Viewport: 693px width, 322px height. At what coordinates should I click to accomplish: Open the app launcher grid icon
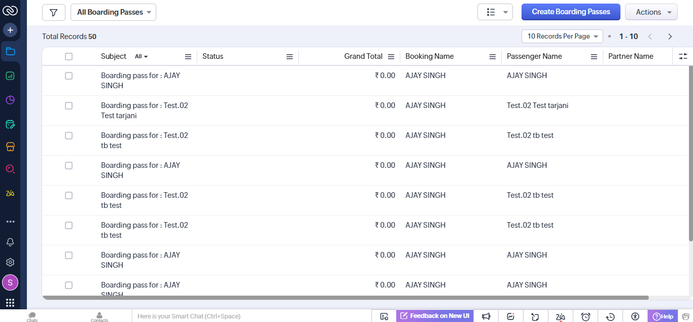(10, 303)
